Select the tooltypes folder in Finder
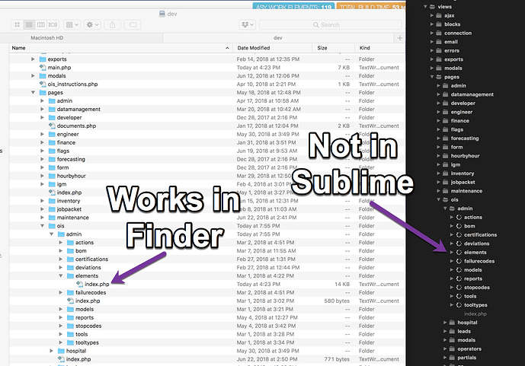525x366 pixels. click(87, 342)
